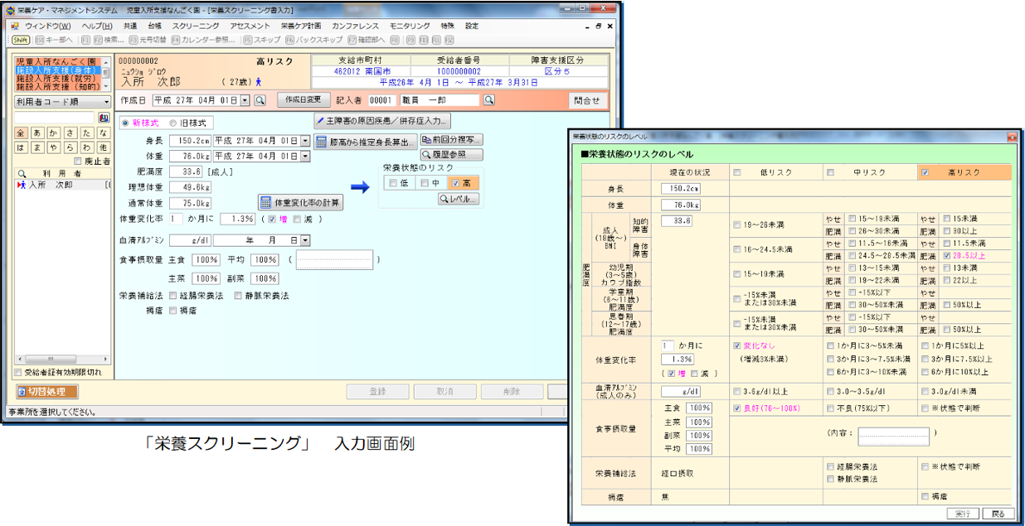Click the magnifier icon beside the 作成日 date field
Image resolution: width=1025 pixels, height=526 pixels.
(x=260, y=100)
